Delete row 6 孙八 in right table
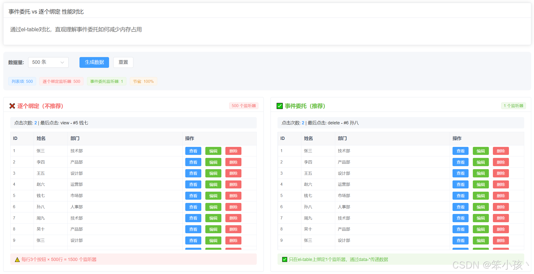534x274 pixels. click(501, 207)
